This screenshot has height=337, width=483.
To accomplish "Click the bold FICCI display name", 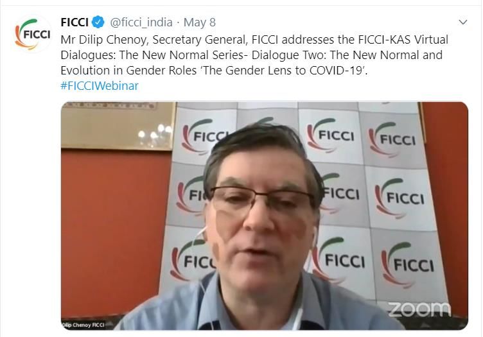I will (75, 22).
